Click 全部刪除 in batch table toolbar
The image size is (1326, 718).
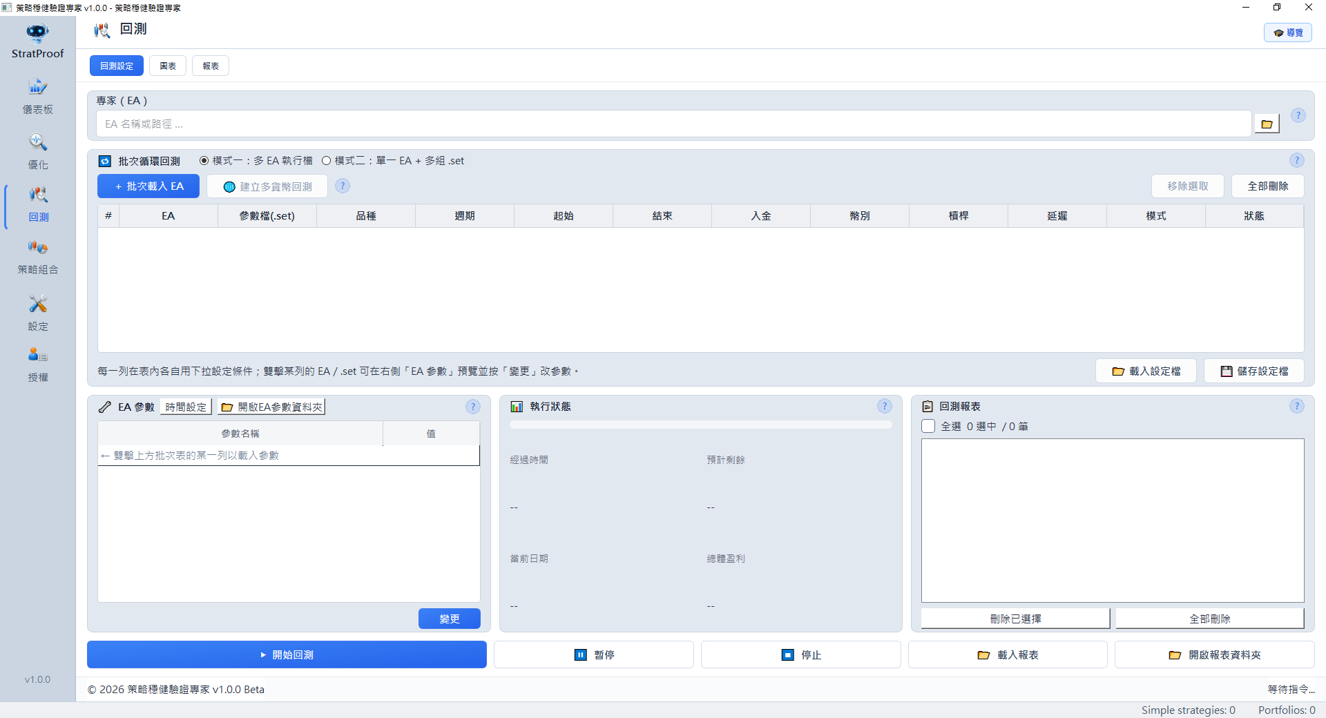pyautogui.click(x=1268, y=186)
